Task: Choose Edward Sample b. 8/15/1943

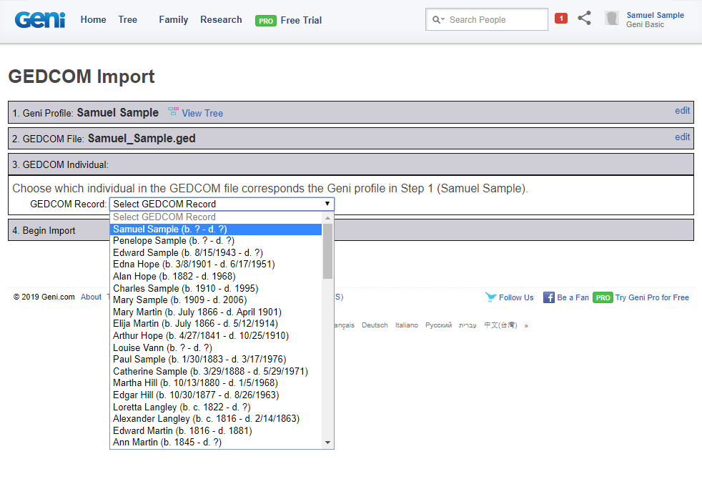Action: coord(215,252)
